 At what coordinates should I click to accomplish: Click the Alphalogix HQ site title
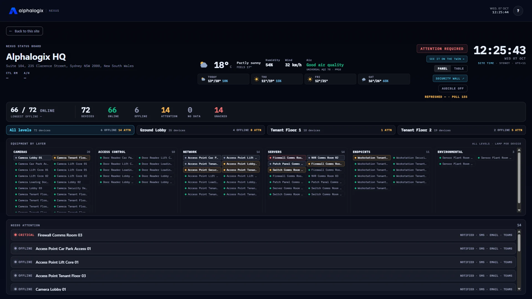[x=36, y=57]
